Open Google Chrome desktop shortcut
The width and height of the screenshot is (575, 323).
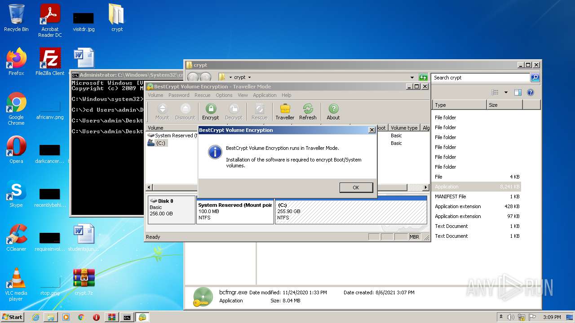pyautogui.click(x=16, y=109)
